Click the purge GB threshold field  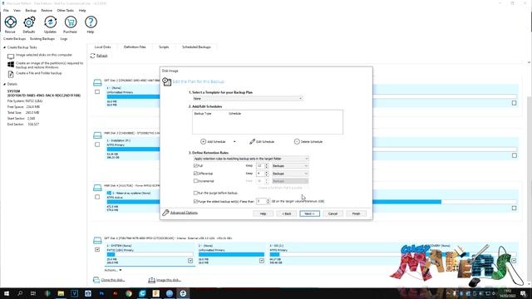pos(261,201)
